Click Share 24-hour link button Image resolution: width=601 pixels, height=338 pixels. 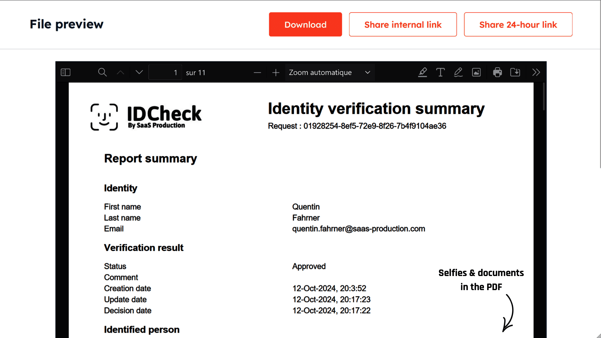[x=518, y=24]
